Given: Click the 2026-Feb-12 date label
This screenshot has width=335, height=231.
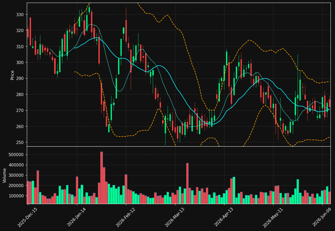Looking at the screenshot, I should click(125, 217).
